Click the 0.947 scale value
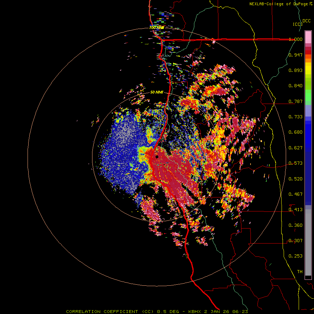The width and height of the screenshot is (314, 314). click(x=296, y=55)
